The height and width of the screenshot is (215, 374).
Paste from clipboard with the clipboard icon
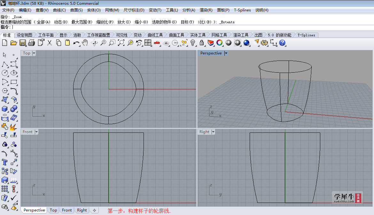67,43
